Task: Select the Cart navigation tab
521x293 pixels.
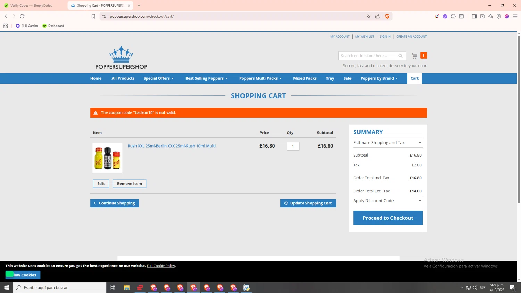Action: [x=414, y=78]
